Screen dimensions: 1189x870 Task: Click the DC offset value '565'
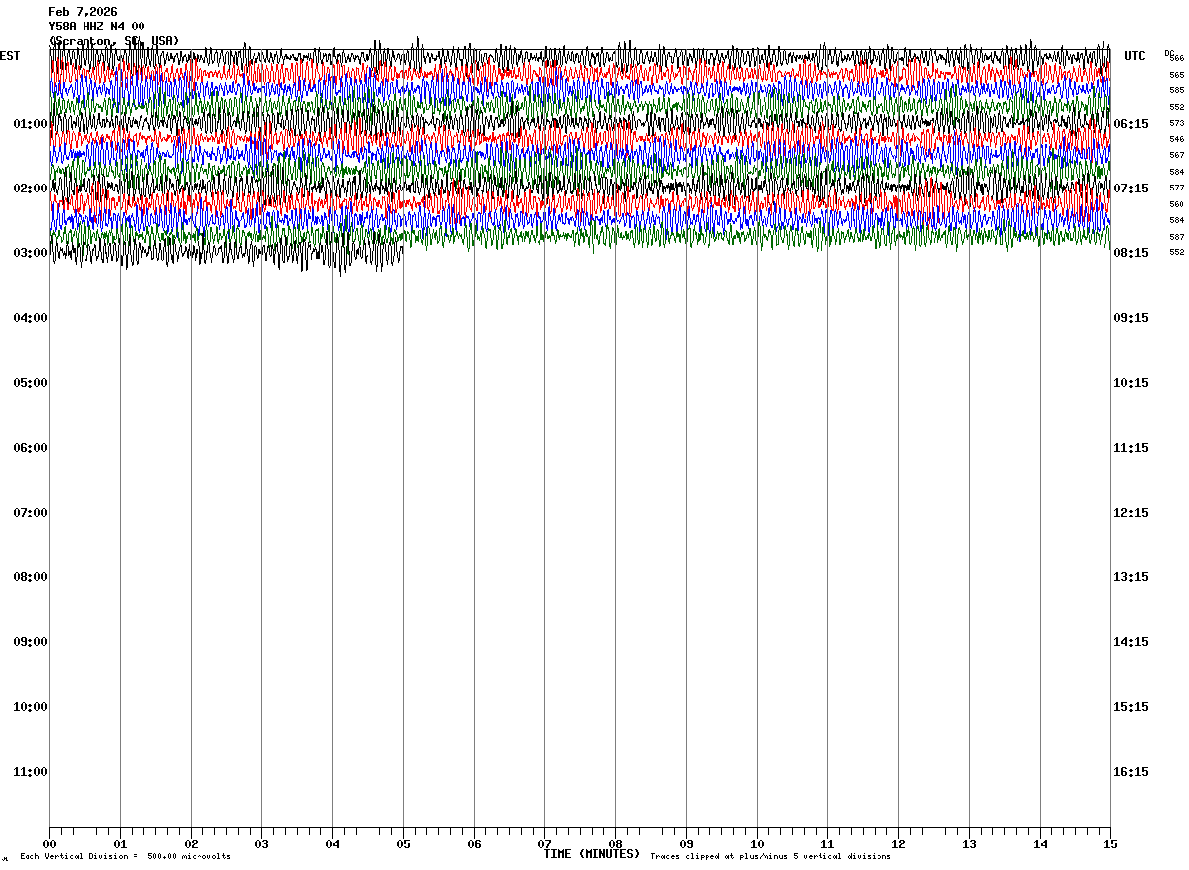1177,75
